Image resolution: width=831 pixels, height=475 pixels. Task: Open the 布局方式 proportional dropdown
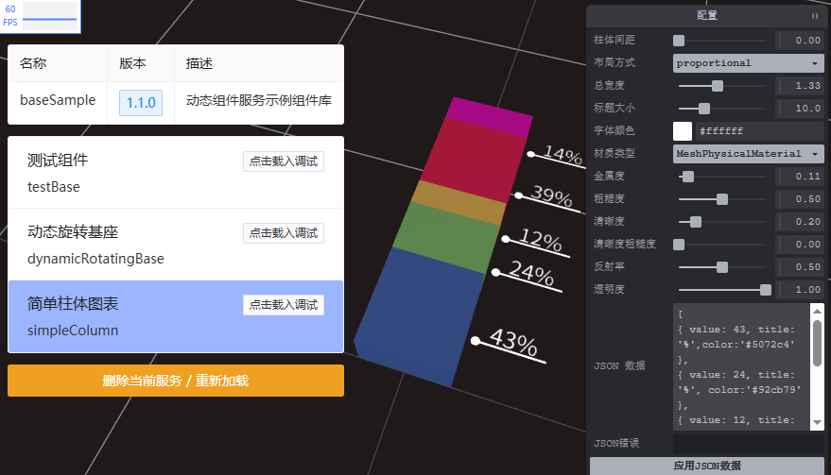748,63
